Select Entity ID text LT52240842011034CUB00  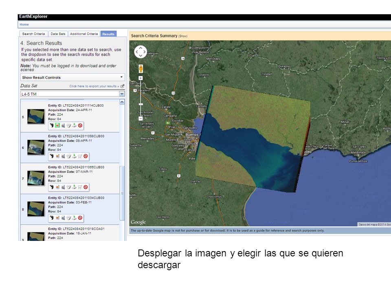[83, 198]
